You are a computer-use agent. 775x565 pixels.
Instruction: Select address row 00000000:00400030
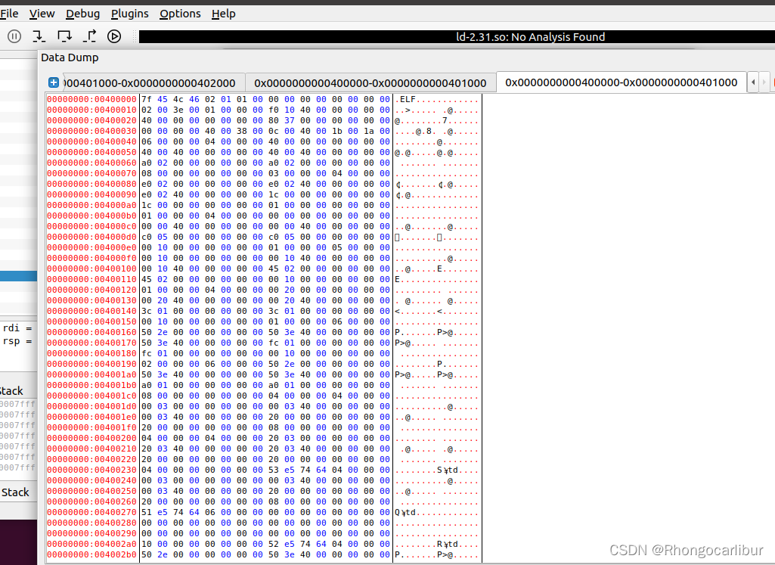click(92, 131)
